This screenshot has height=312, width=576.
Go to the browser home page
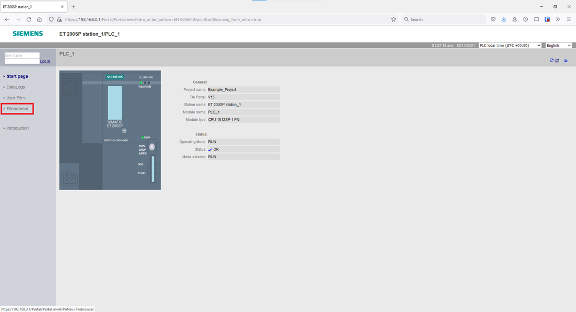click(39, 19)
